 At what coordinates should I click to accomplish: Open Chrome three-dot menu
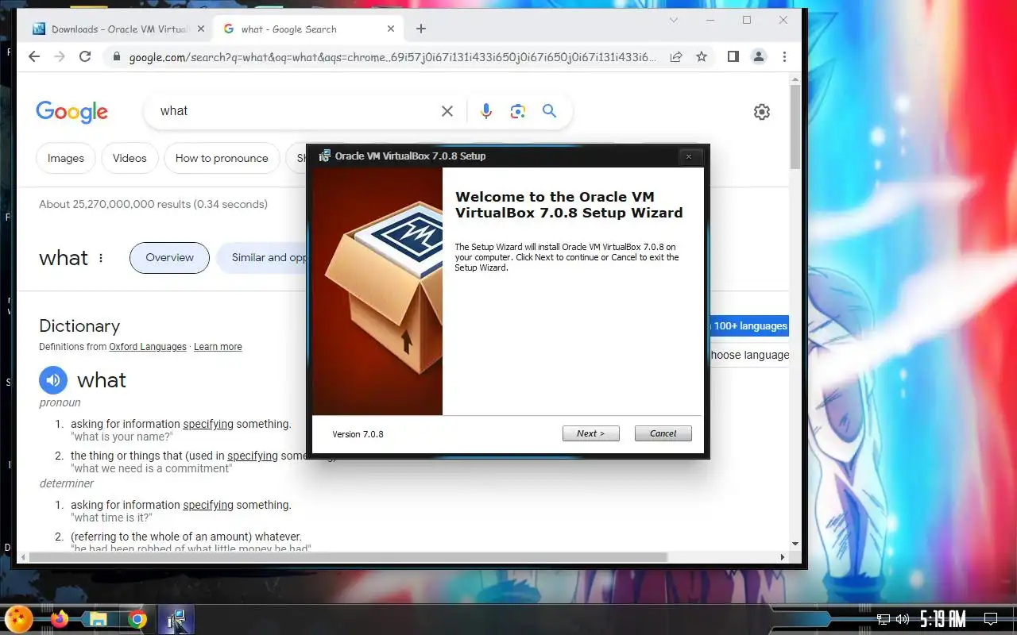(784, 57)
